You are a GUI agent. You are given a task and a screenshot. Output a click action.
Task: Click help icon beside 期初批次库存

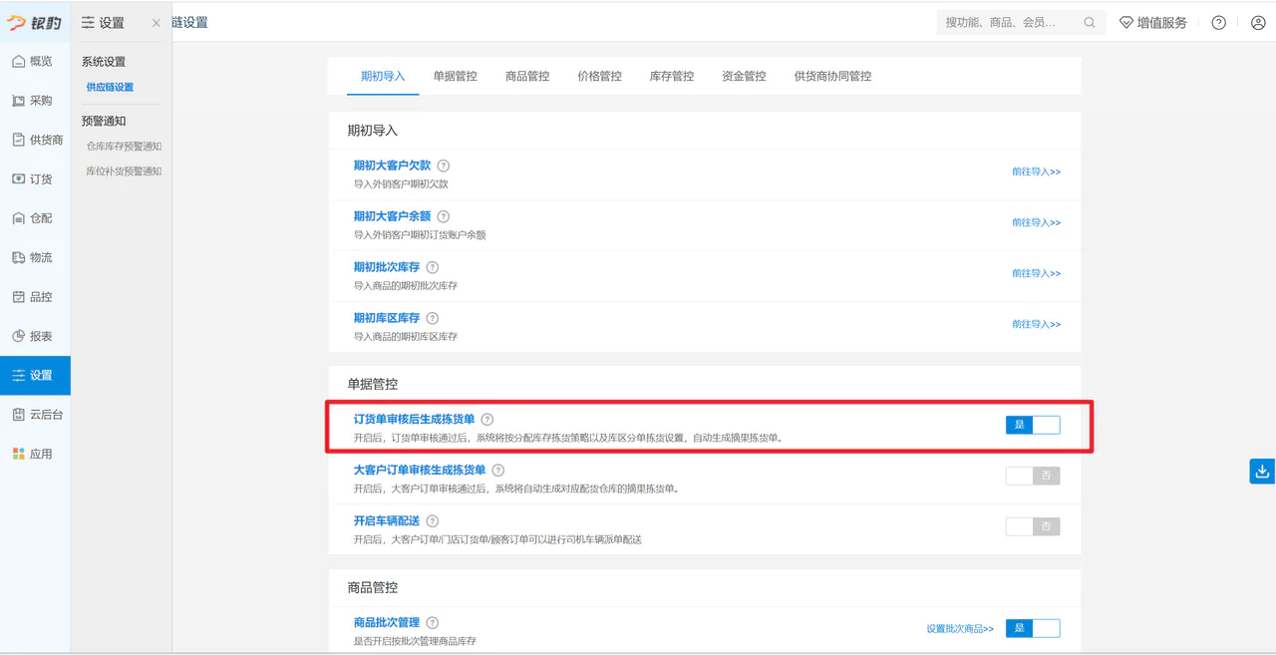coord(433,267)
